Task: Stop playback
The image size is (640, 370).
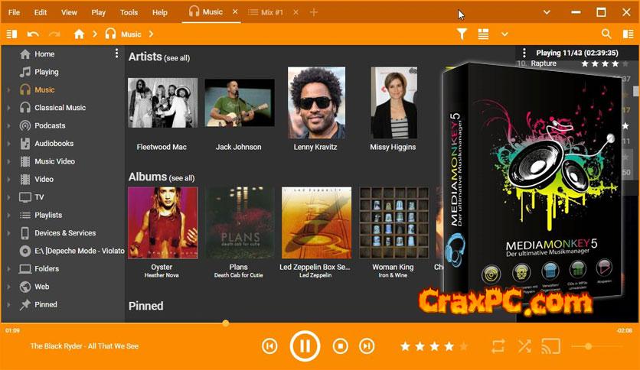Action: (x=341, y=346)
